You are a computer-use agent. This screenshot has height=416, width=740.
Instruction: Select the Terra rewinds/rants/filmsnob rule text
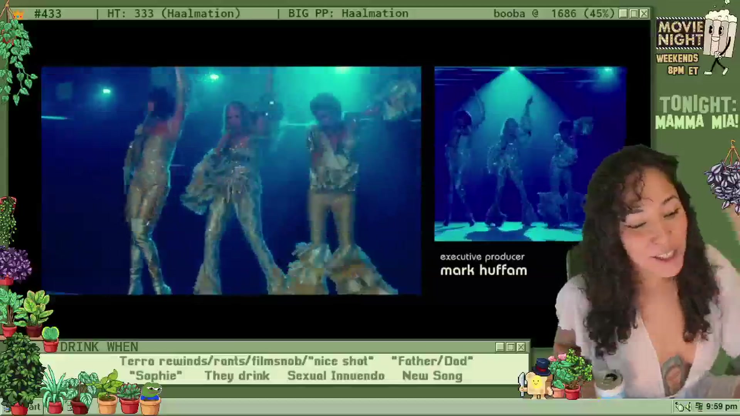point(247,361)
